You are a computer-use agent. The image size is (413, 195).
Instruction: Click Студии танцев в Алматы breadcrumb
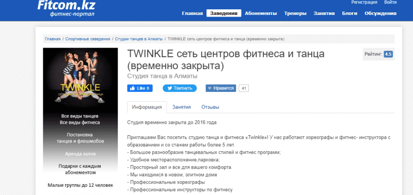click(x=139, y=39)
